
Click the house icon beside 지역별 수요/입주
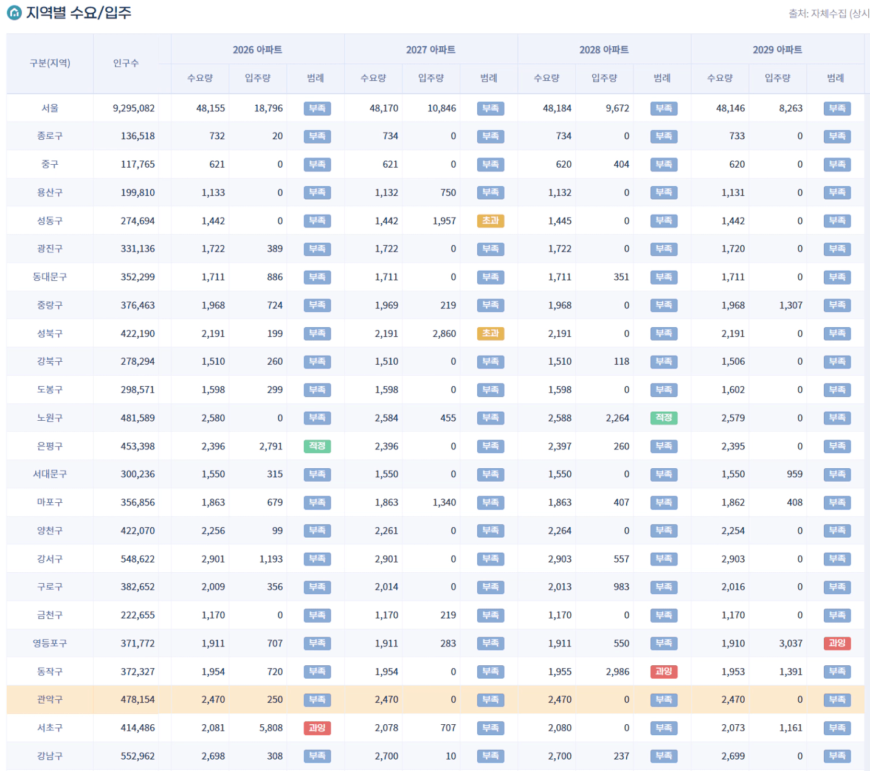(14, 13)
